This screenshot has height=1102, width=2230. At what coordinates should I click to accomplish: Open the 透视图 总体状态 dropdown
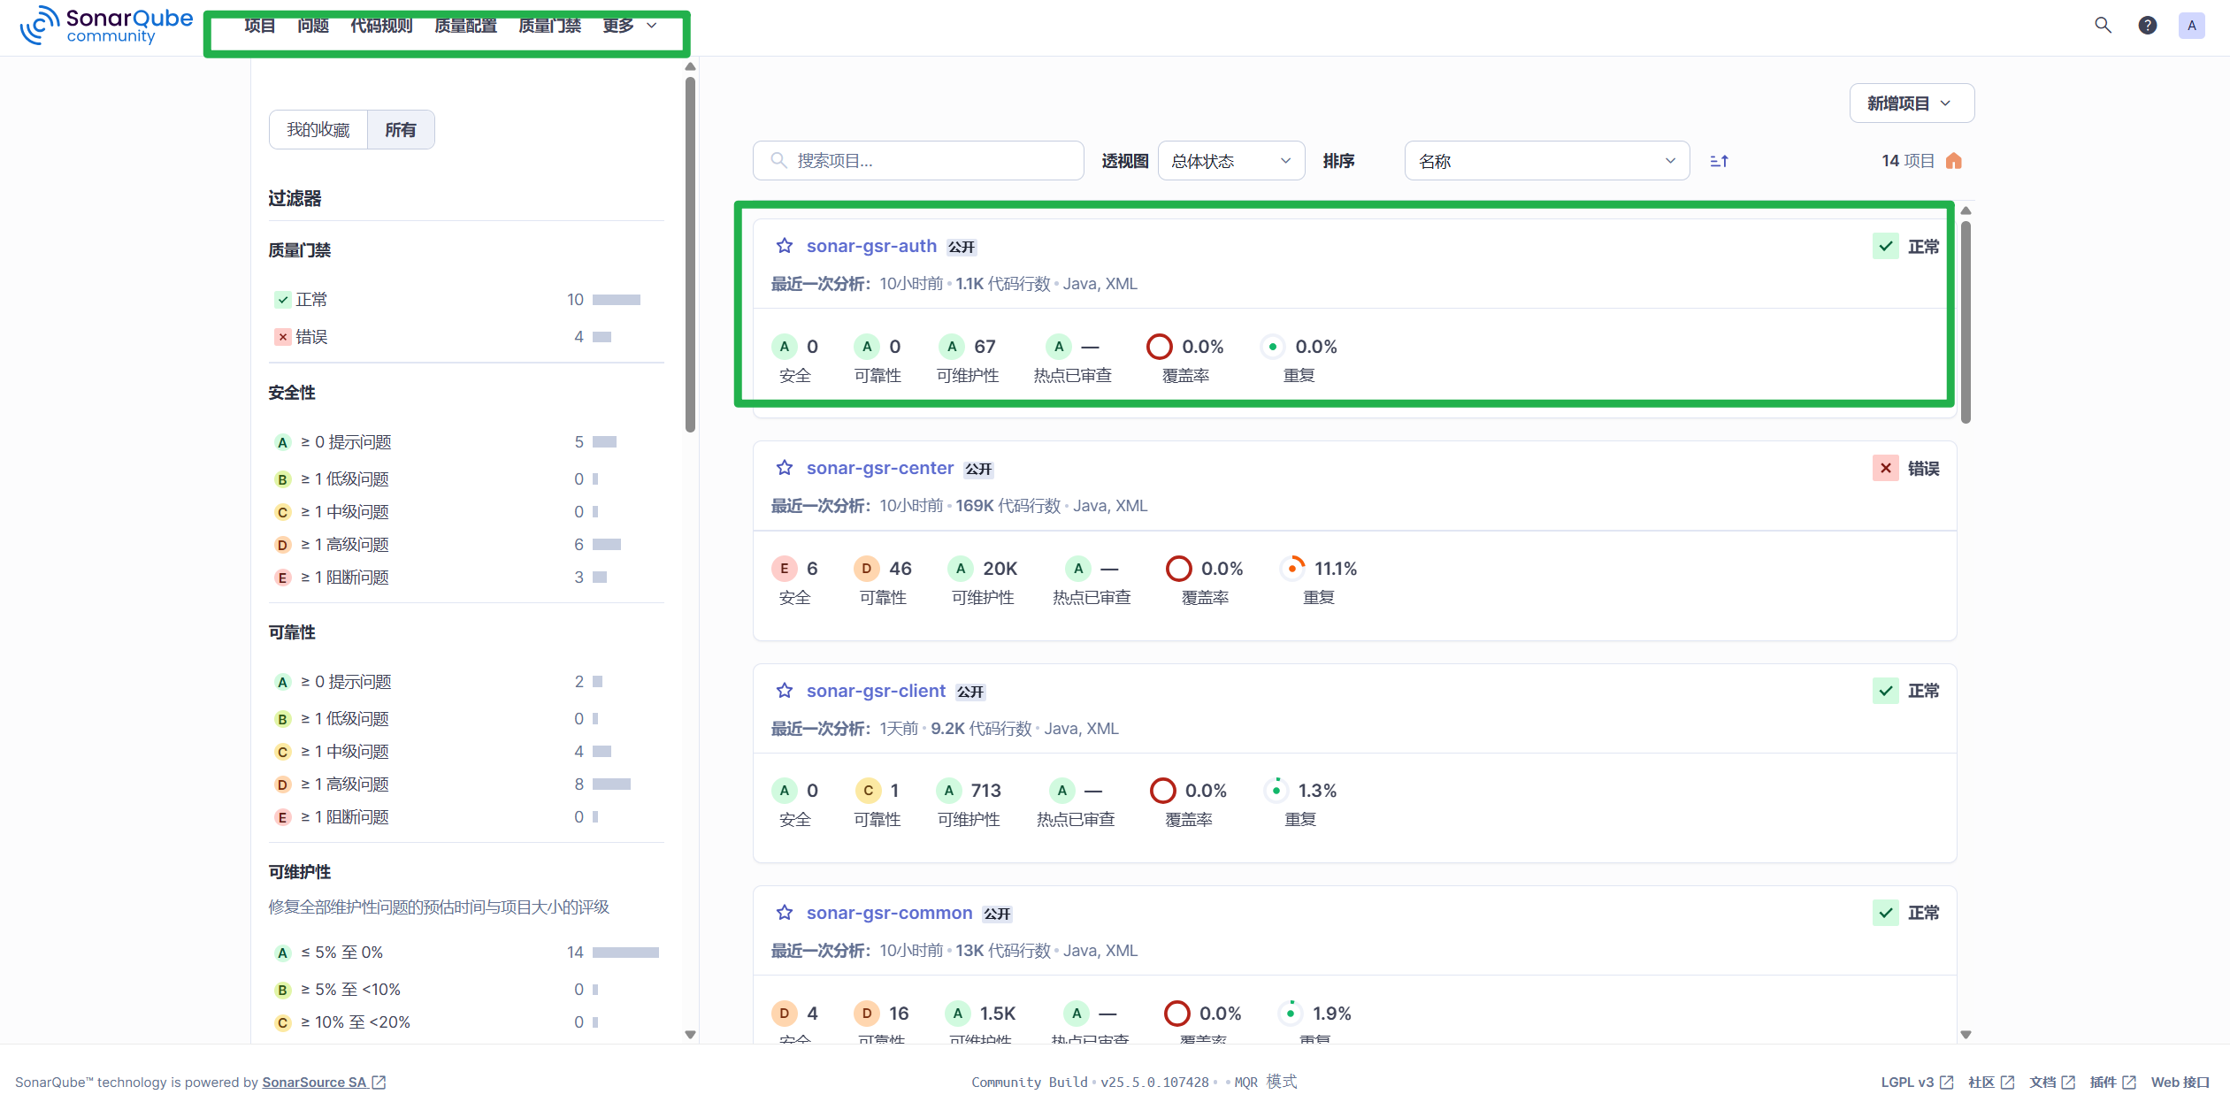coord(1230,161)
